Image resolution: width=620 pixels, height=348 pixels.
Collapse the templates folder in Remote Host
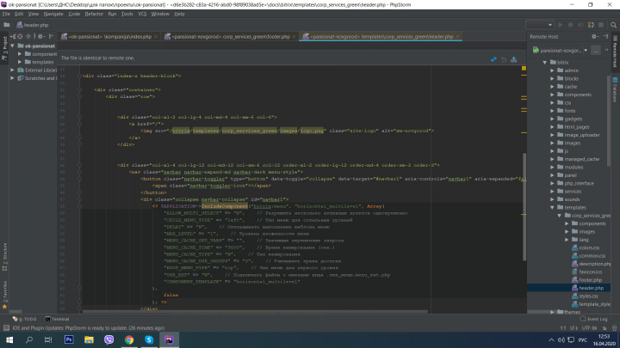pos(552,207)
